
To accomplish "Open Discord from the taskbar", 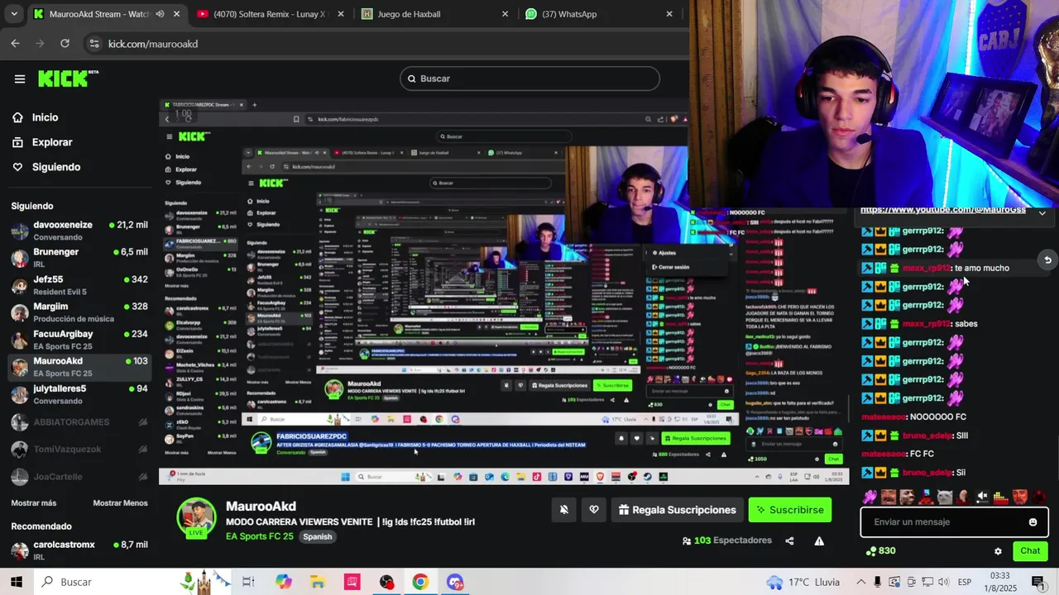I will 455,582.
